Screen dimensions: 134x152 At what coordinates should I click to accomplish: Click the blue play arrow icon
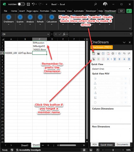pos(108,59)
